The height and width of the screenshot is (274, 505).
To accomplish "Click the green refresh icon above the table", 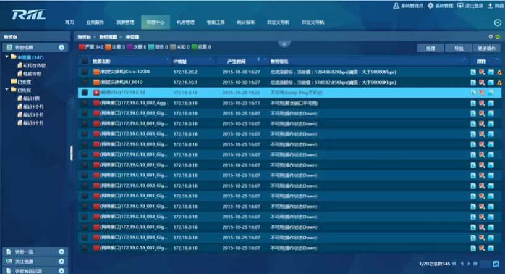I will 498,37.
